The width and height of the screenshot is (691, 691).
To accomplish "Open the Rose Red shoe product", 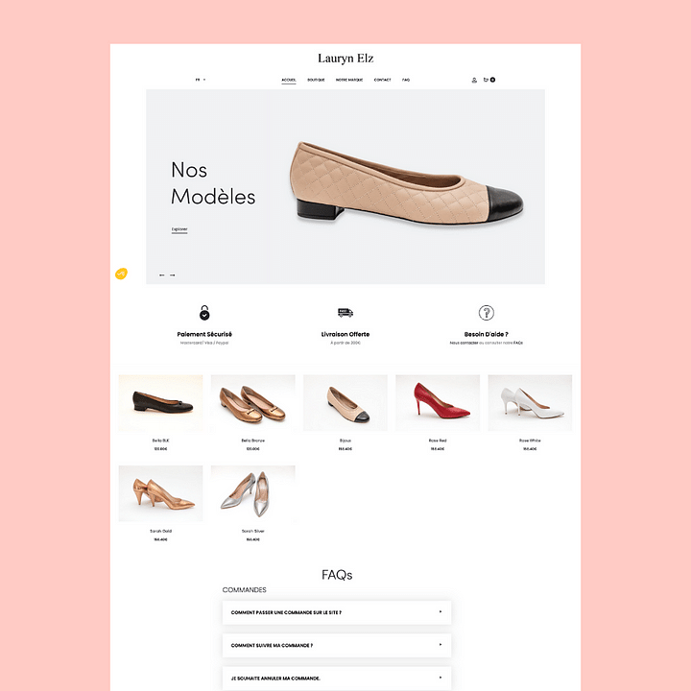I will 438,403.
